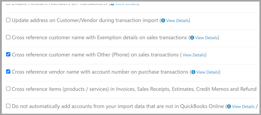261x115 pixels.
Task: Tick Cross reference items (products / services) checkbox
Action: (8, 89)
